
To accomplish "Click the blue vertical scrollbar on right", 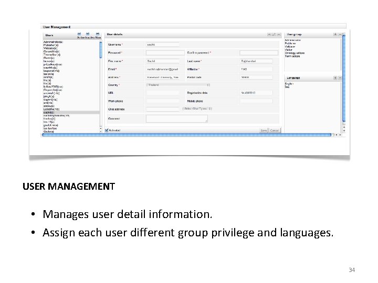I will (344, 79).
